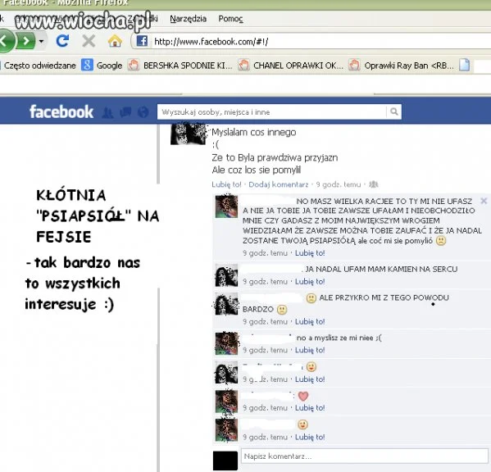491x472 pixels.
Task: Open the Często odwiedzane bookmarks folder
Action: [39, 66]
